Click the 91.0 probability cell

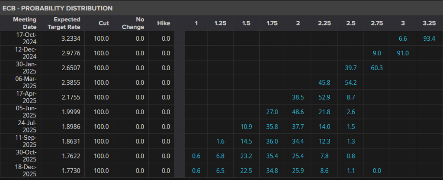click(403, 53)
